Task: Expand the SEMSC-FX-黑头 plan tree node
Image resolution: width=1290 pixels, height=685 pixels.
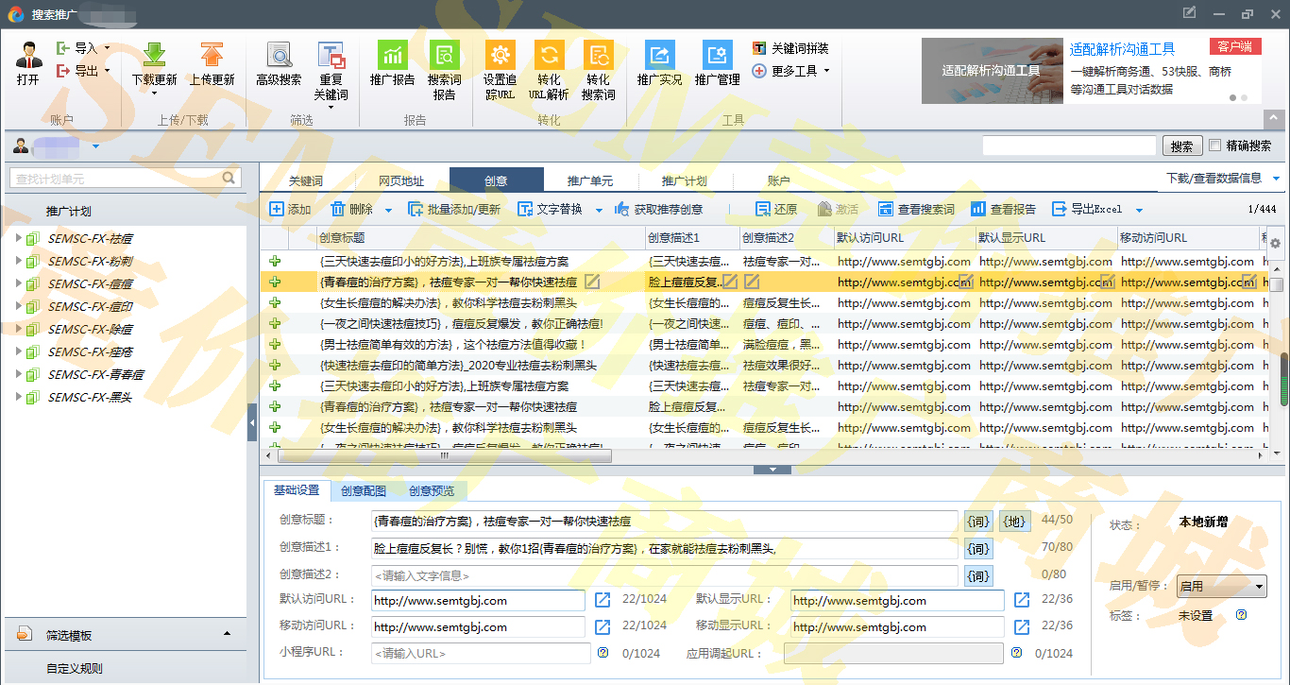Action: tap(18, 397)
